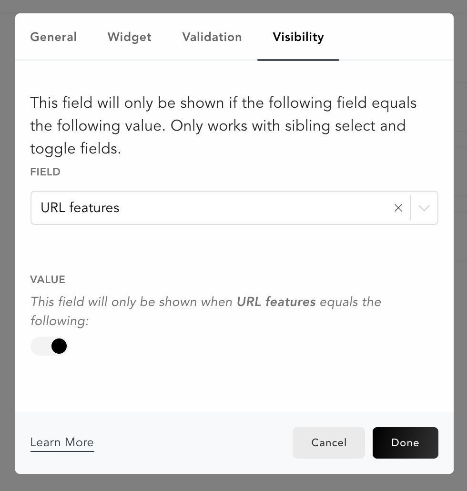Image resolution: width=467 pixels, height=491 pixels.
Task: Click the Done button in the dialog footer
Action: 405,443
